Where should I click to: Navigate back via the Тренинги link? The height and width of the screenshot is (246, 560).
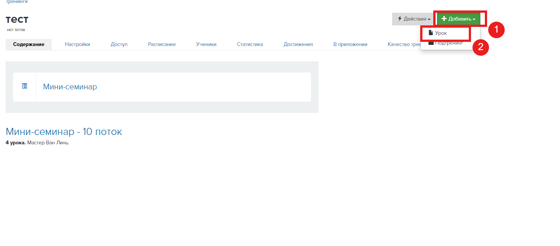tap(16, 2)
